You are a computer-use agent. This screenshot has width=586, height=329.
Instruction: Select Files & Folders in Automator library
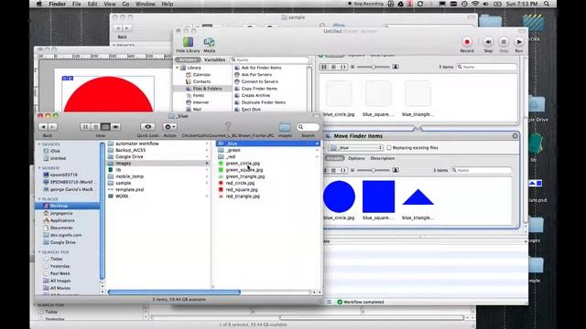point(208,89)
